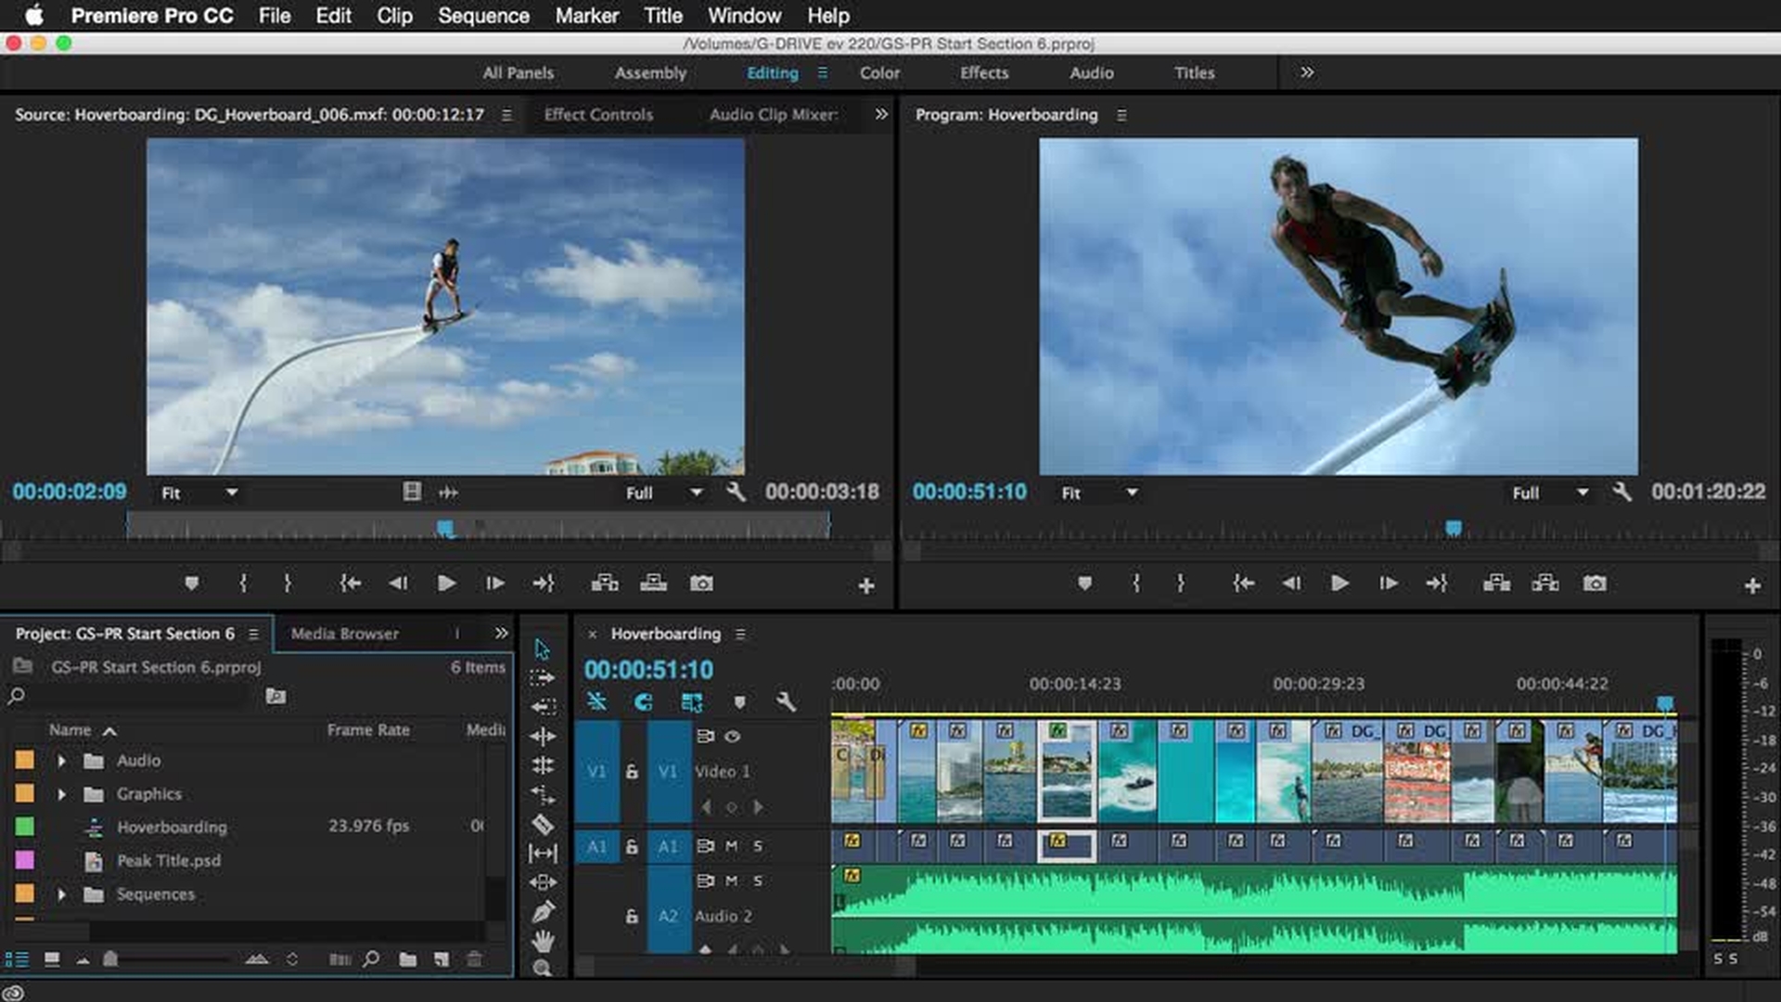1781x1002 pixels.
Task: Open Program monitor settings wrench
Action: (x=1621, y=493)
